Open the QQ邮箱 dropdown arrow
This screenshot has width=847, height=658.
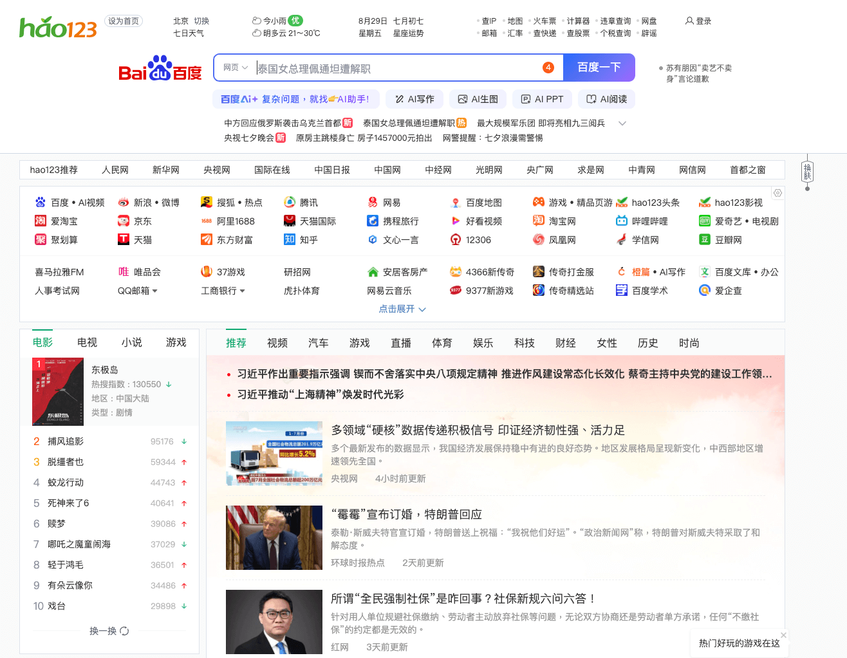155,291
